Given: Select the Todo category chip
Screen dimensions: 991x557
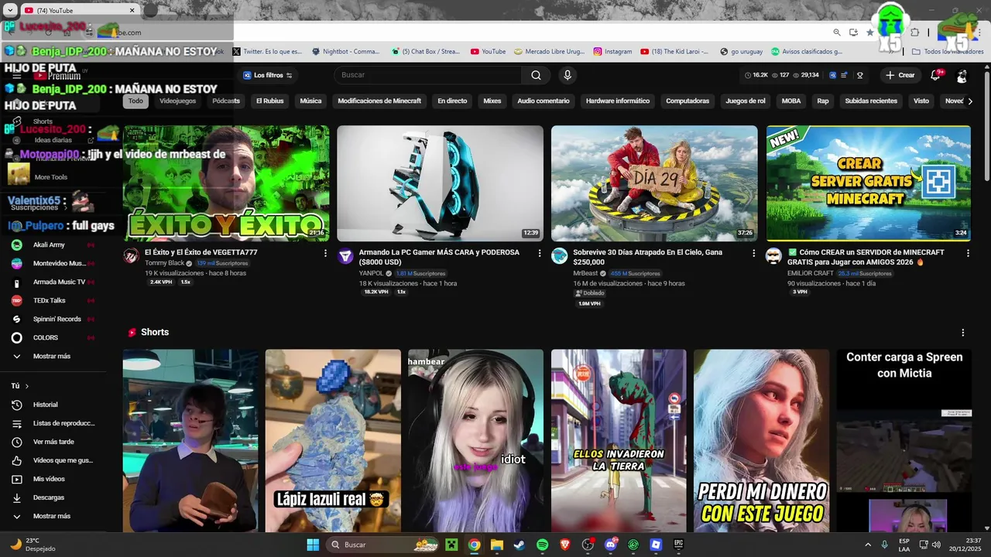Looking at the screenshot, I should coord(135,101).
